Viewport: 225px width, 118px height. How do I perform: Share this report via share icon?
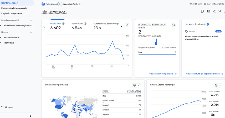tap(214, 11)
